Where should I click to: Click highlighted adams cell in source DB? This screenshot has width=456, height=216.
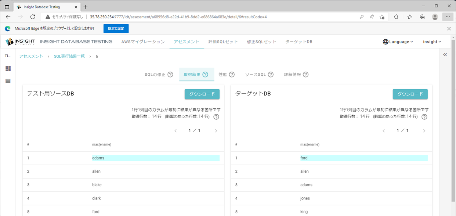pyautogui.click(x=156, y=158)
